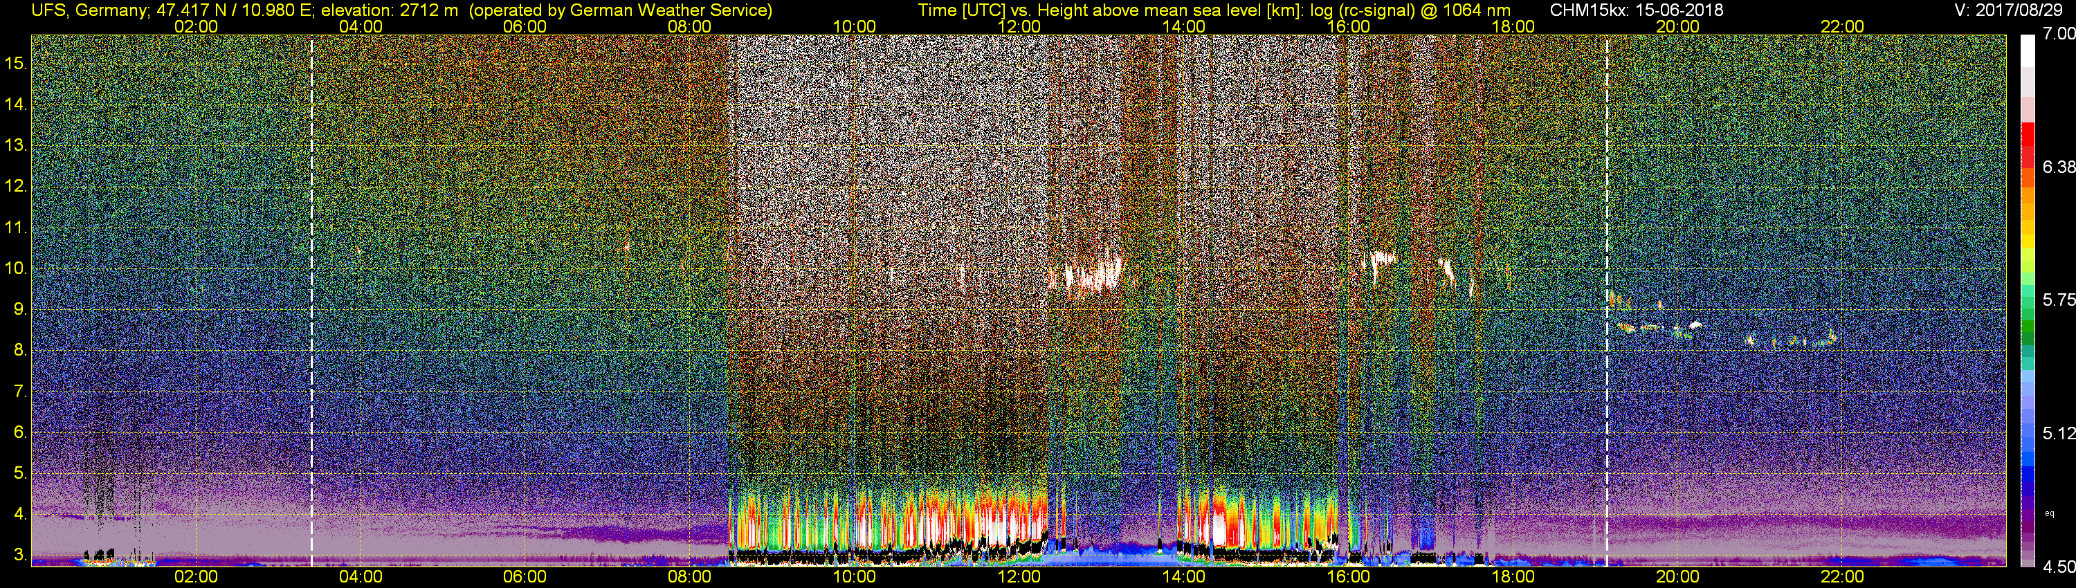Click the "9." km height axis label
This screenshot has height=588, width=2076.
click(x=20, y=310)
